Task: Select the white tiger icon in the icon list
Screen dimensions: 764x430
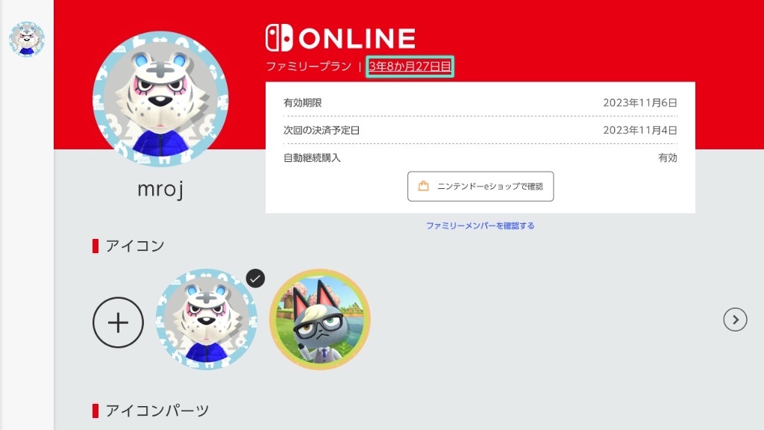Action: 207,320
